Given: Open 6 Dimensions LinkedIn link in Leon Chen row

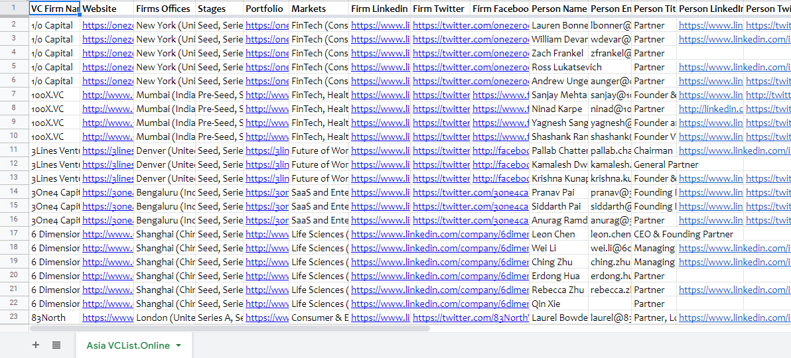Looking at the screenshot, I should pyautogui.click(x=440, y=234).
